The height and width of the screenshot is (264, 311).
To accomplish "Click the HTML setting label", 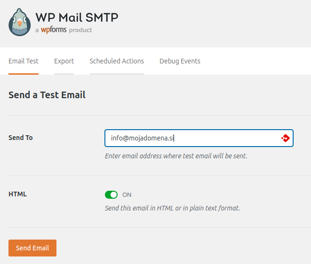I will click(x=17, y=194).
